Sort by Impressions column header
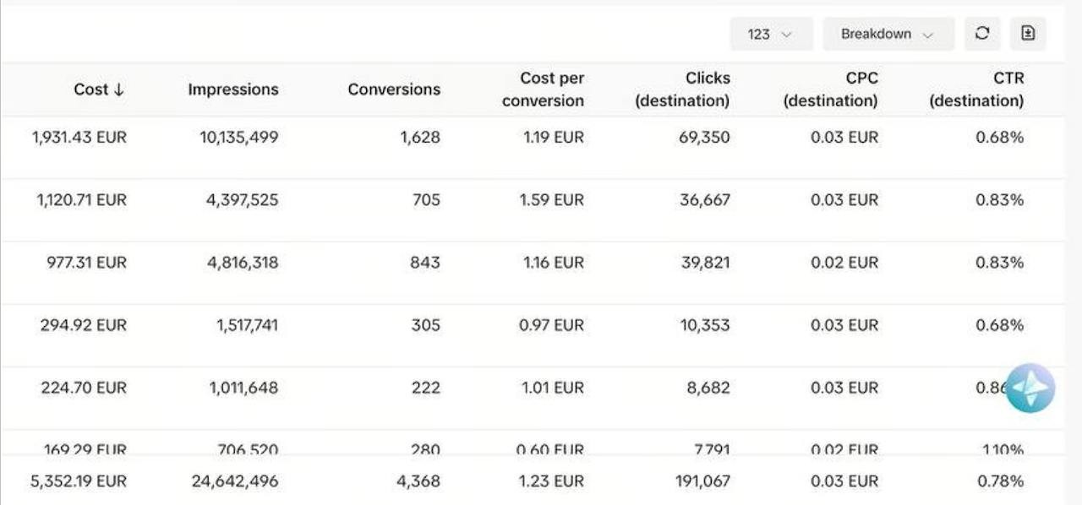The image size is (1082, 505). click(232, 90)
